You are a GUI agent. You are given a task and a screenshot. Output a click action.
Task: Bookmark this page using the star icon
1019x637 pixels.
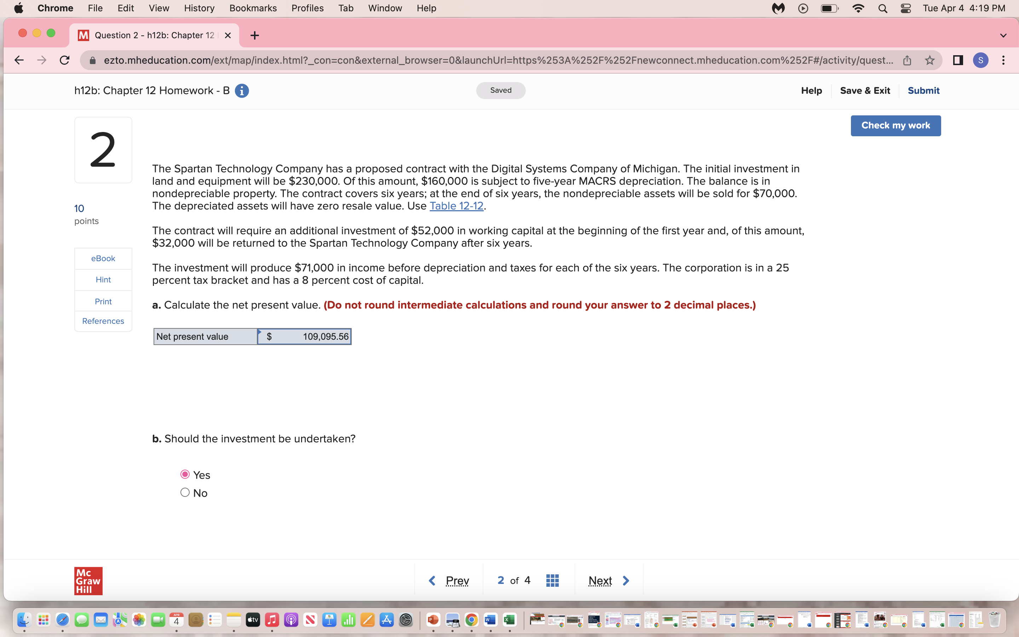tap(930, 60)
